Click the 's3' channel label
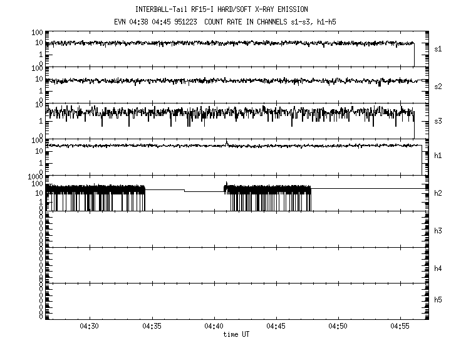The height and width of the screenshot is (345, 451). coord(438,121)
